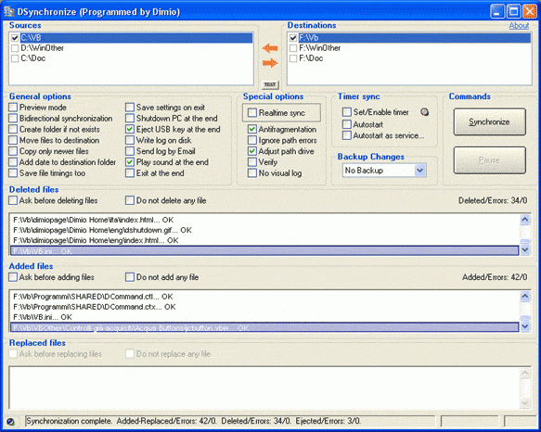Enable Create folder if not exists
Viewport: 541px width, 432px height.
(13, 129)
